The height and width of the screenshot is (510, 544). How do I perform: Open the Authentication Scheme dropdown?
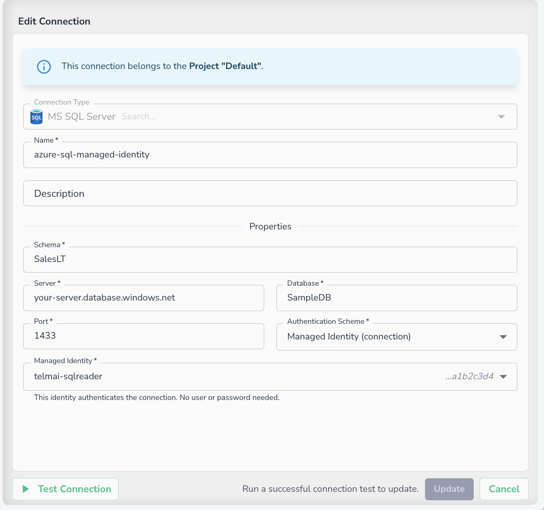coord(397,337)
